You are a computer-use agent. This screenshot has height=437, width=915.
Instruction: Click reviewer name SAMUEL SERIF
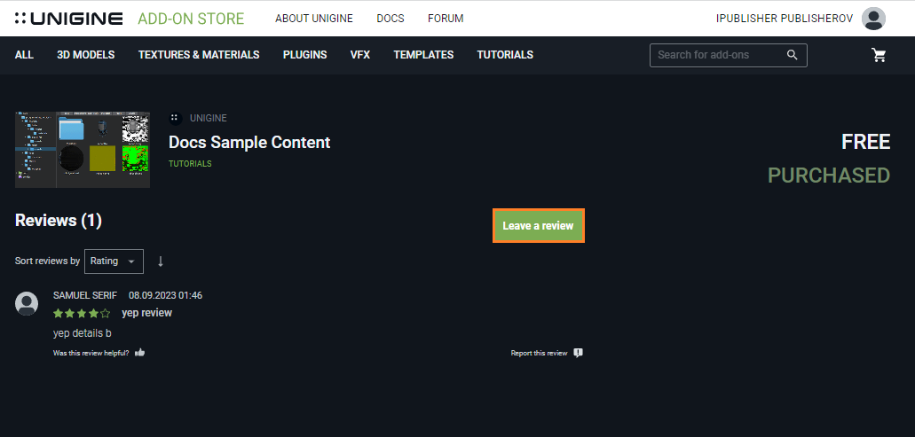pos(84,295)
